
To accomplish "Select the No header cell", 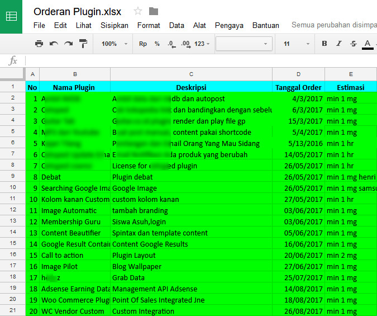I will pyautogui.click(x=32, y=87).
